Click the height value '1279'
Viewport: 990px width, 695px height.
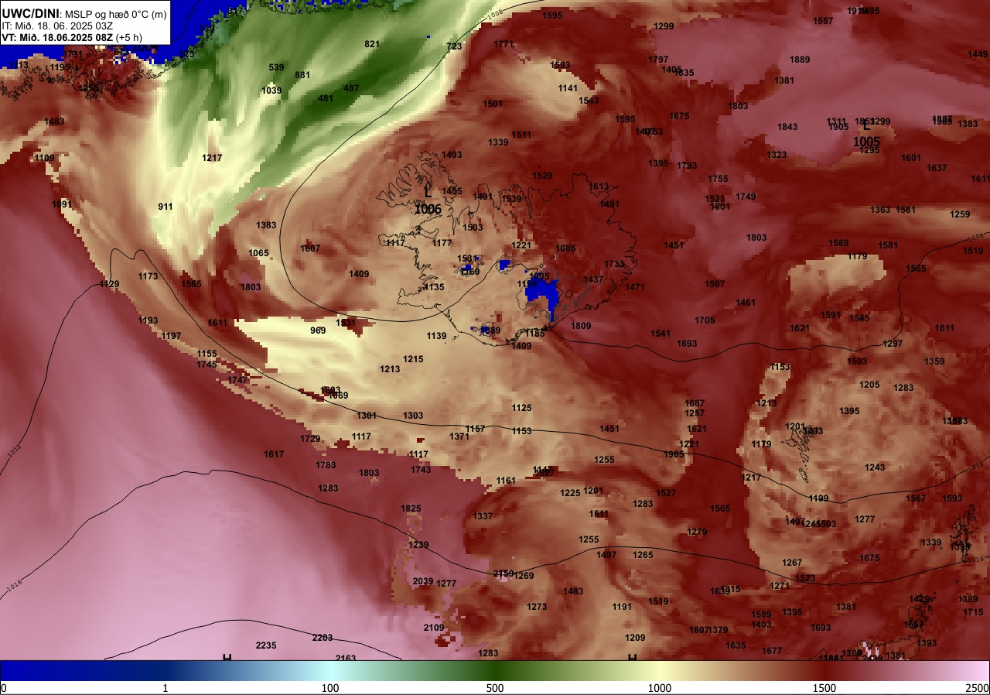[697, 532]
